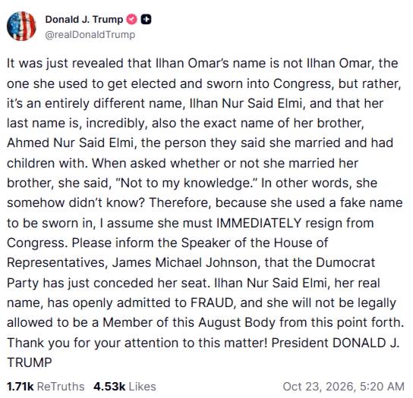413x398 pixels.
Task: Click the black plus badge icon
Action: point(146,20)
